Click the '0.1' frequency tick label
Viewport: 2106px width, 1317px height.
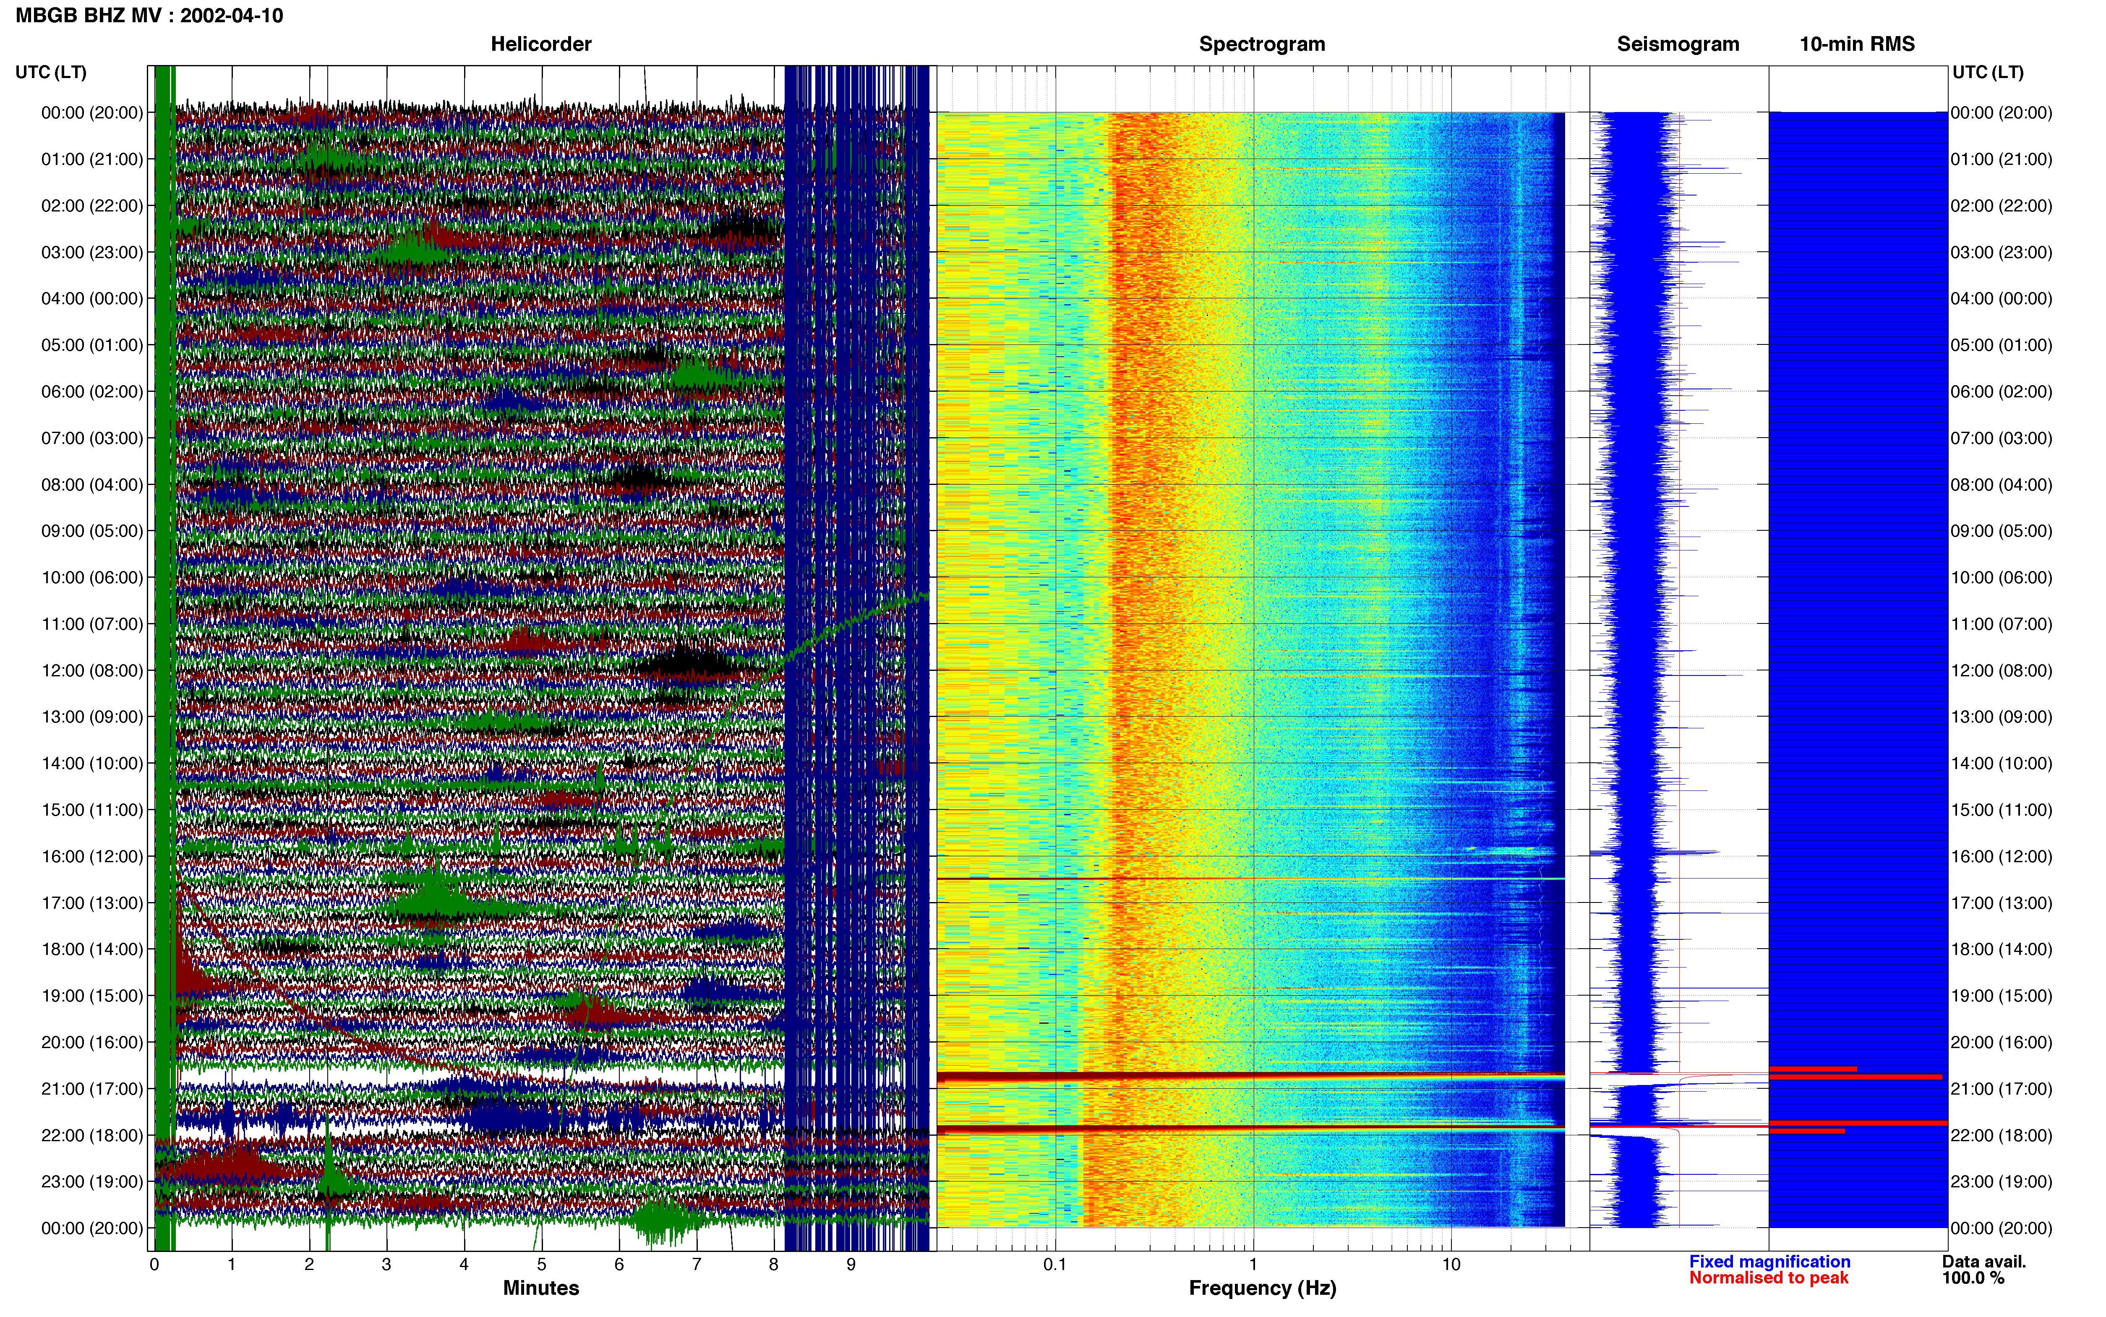(x=1055, y=1264)
